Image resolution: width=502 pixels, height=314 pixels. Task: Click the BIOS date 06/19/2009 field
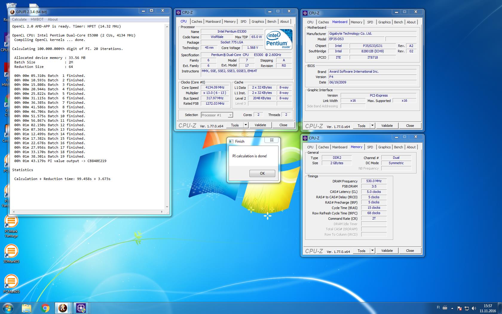pyautogui.click(x=372, y=82)
